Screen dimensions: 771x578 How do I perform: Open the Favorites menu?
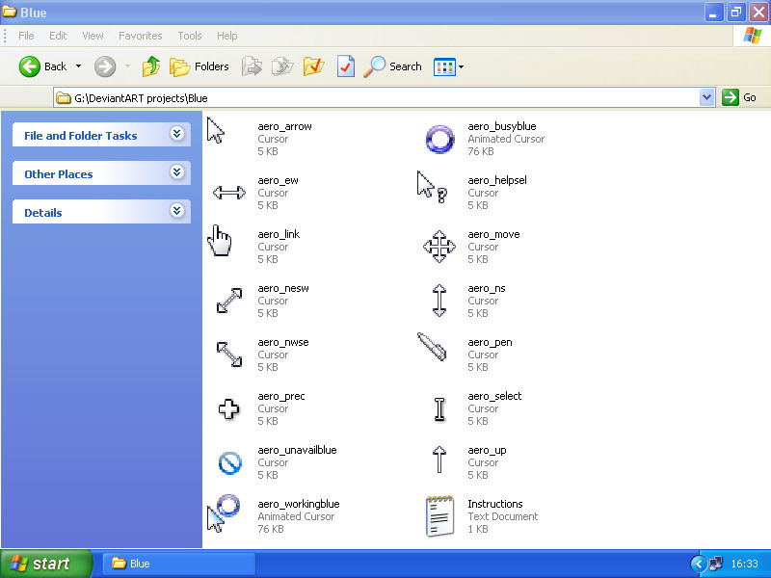[x=140, y=36]
